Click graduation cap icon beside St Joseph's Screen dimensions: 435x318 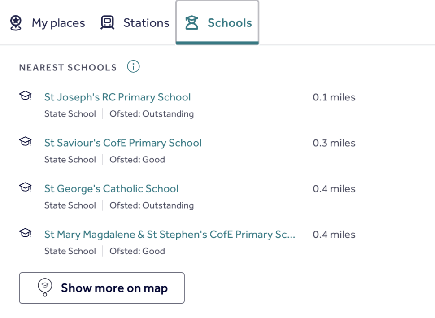pyautogui.click(x=25, y=96)
